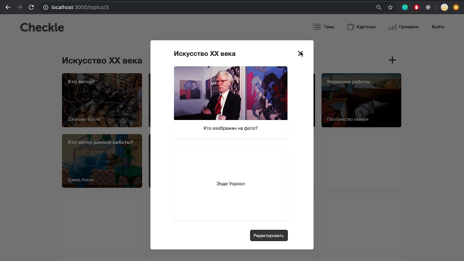Open the Карточки menu item
This screenshot has height=261, width=464.
pos(361,27)
